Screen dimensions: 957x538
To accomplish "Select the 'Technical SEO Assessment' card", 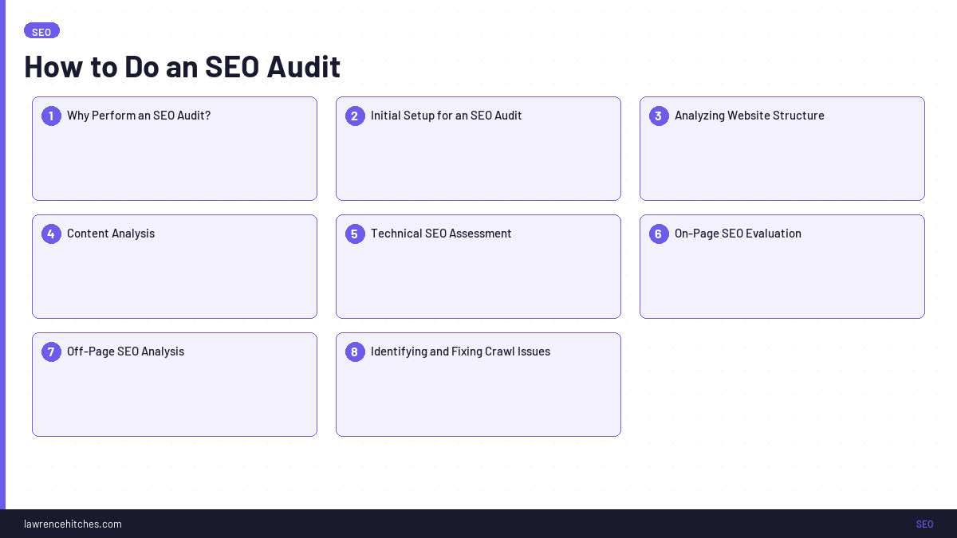I will pyautogui.click(x=478, y=266).
